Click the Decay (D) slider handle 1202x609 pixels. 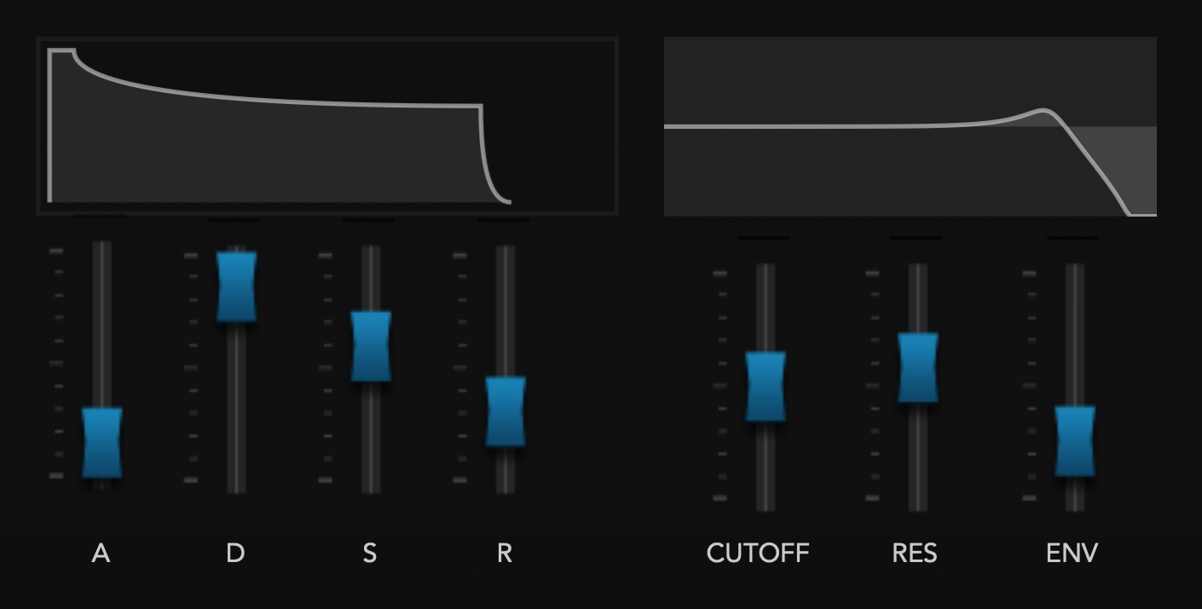click(237, 287)
